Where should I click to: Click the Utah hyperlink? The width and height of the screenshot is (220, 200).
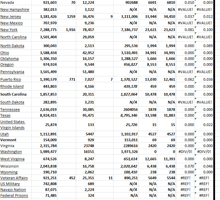tap(4, 134)
